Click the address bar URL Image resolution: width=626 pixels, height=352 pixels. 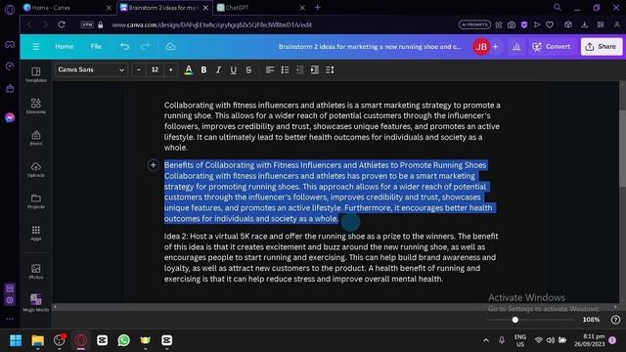(212, 24)
